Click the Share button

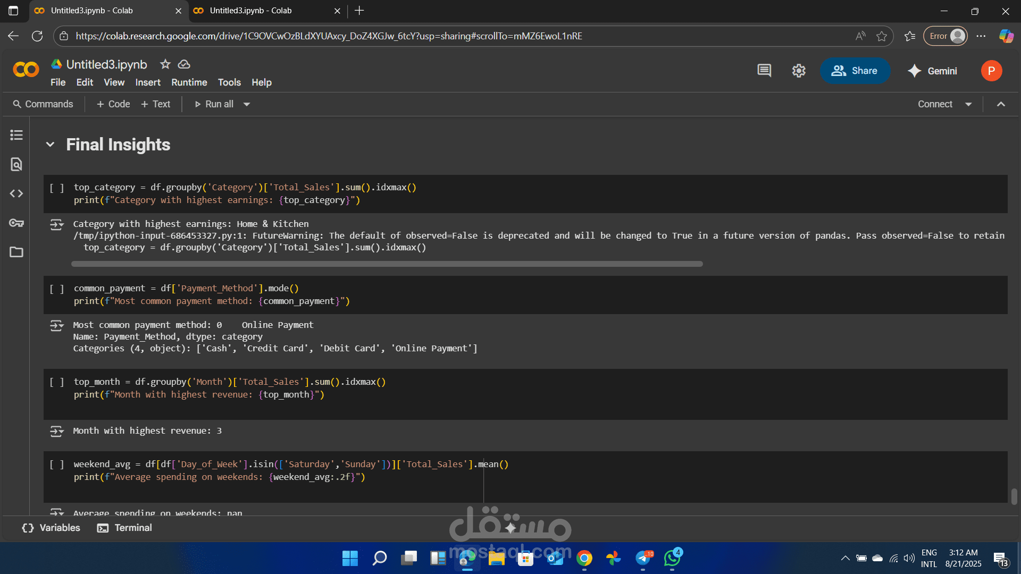(855, 71)
